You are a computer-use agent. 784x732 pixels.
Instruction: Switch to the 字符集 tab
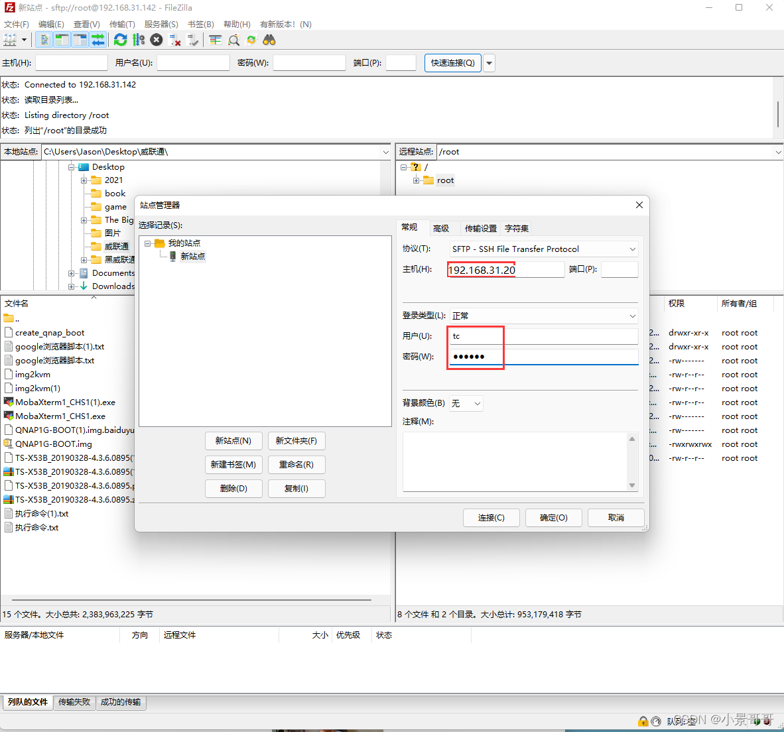click(x=517, y=228)
